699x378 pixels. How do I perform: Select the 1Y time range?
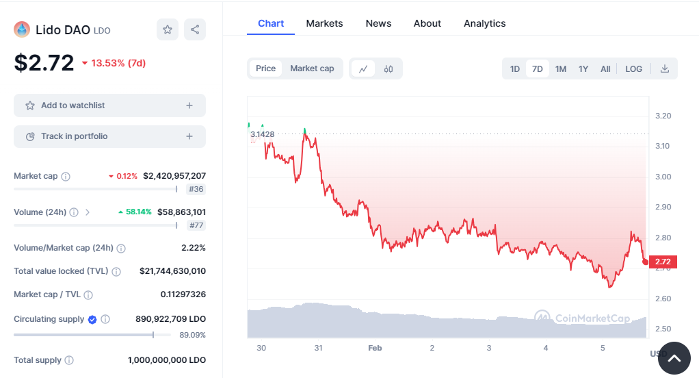(583, 68)
